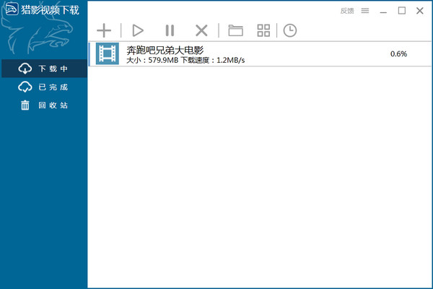Pause the download using the pause icon

pos(170,30)
